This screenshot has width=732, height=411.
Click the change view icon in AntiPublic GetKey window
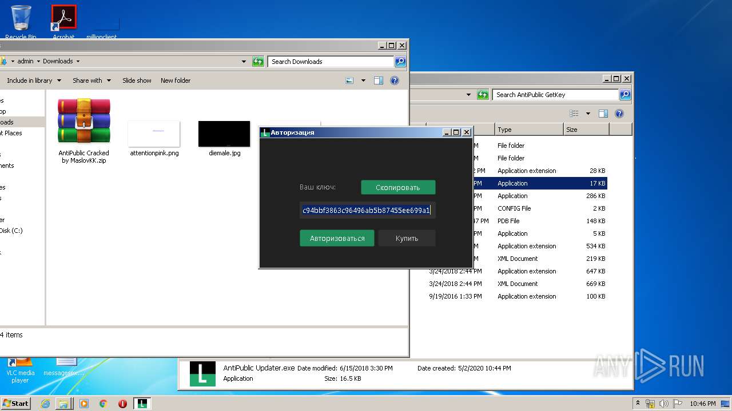tap(574, 114)
